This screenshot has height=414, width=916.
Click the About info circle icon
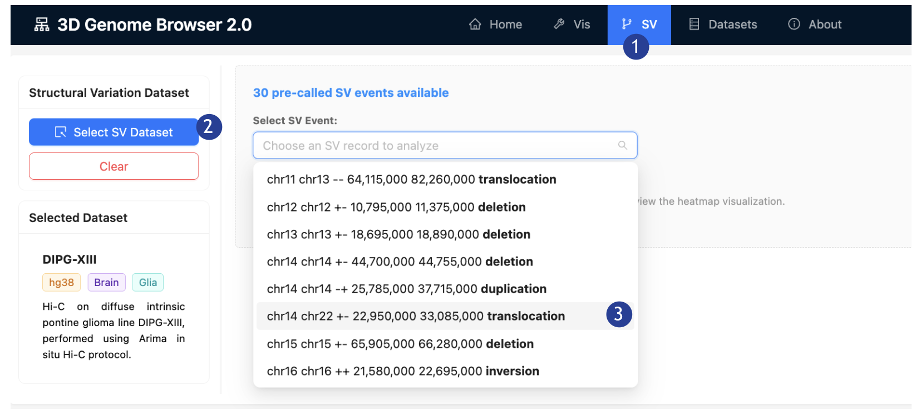[794, 24]
